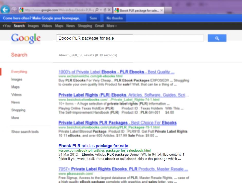Click the red Search heading

(19, 55)
